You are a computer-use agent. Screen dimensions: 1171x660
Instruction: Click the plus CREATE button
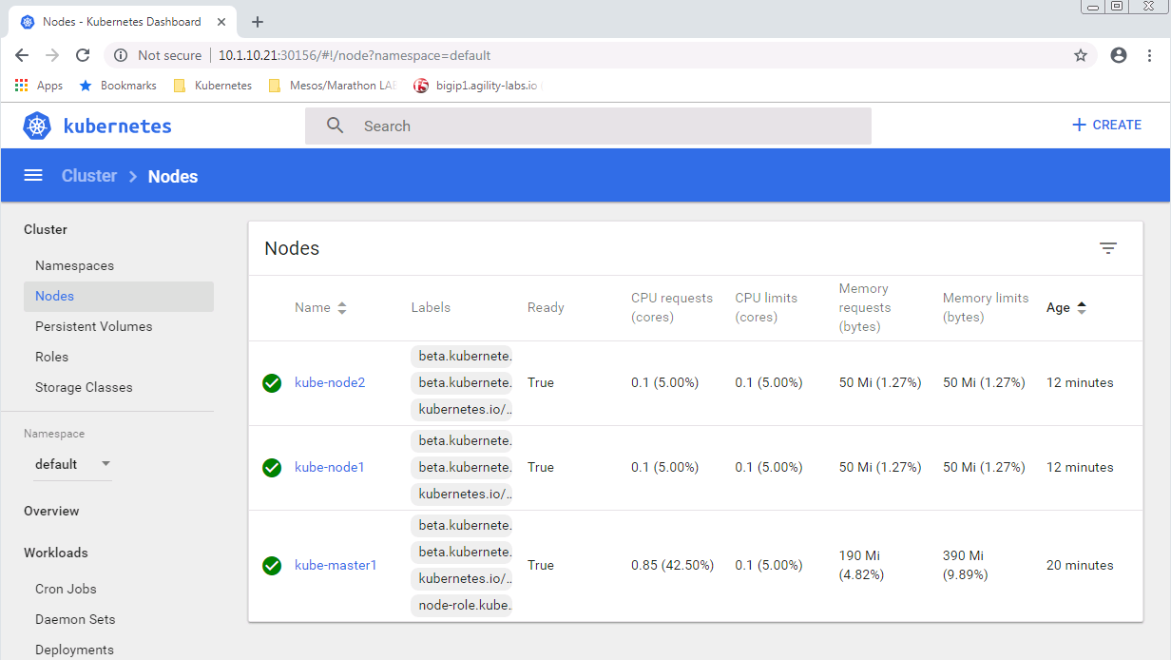[1106, 125]
